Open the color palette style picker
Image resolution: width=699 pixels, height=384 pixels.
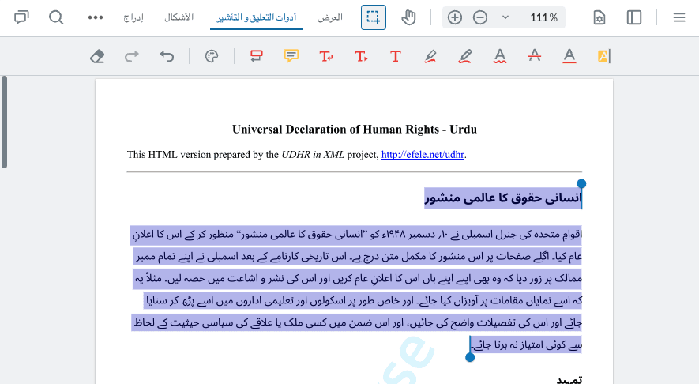[x=211, y=56]
